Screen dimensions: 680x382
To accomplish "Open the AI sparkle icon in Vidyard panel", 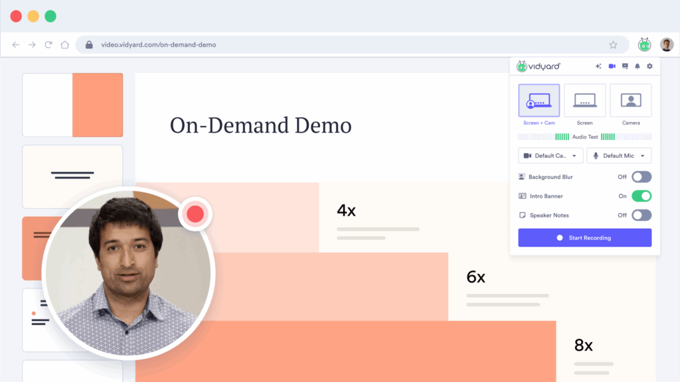I will point(598,66).
